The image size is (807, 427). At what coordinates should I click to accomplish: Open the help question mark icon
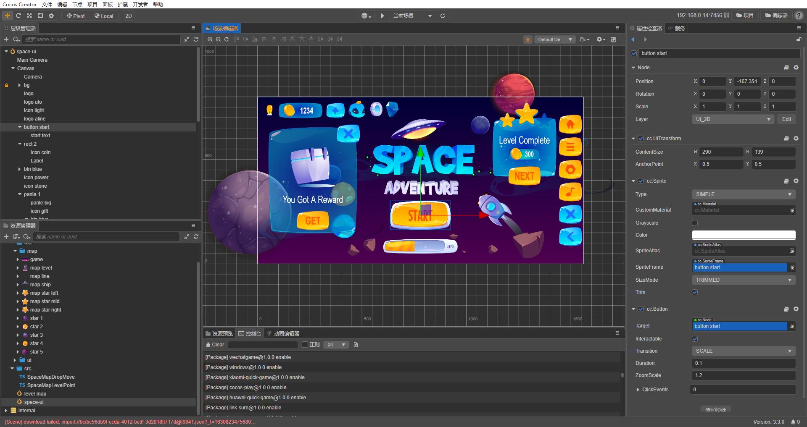799,16
